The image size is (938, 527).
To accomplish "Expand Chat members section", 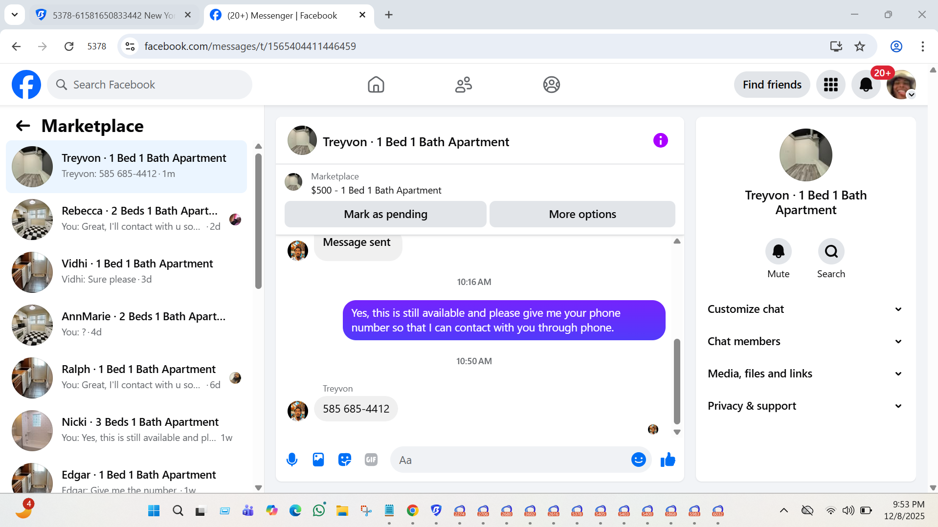I will [805, 341].
